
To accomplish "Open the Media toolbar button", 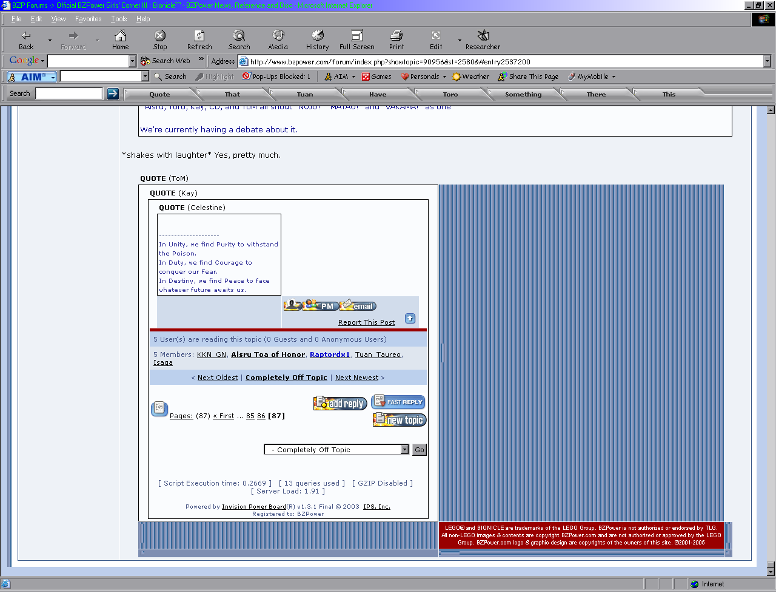I will click(278, 40).
